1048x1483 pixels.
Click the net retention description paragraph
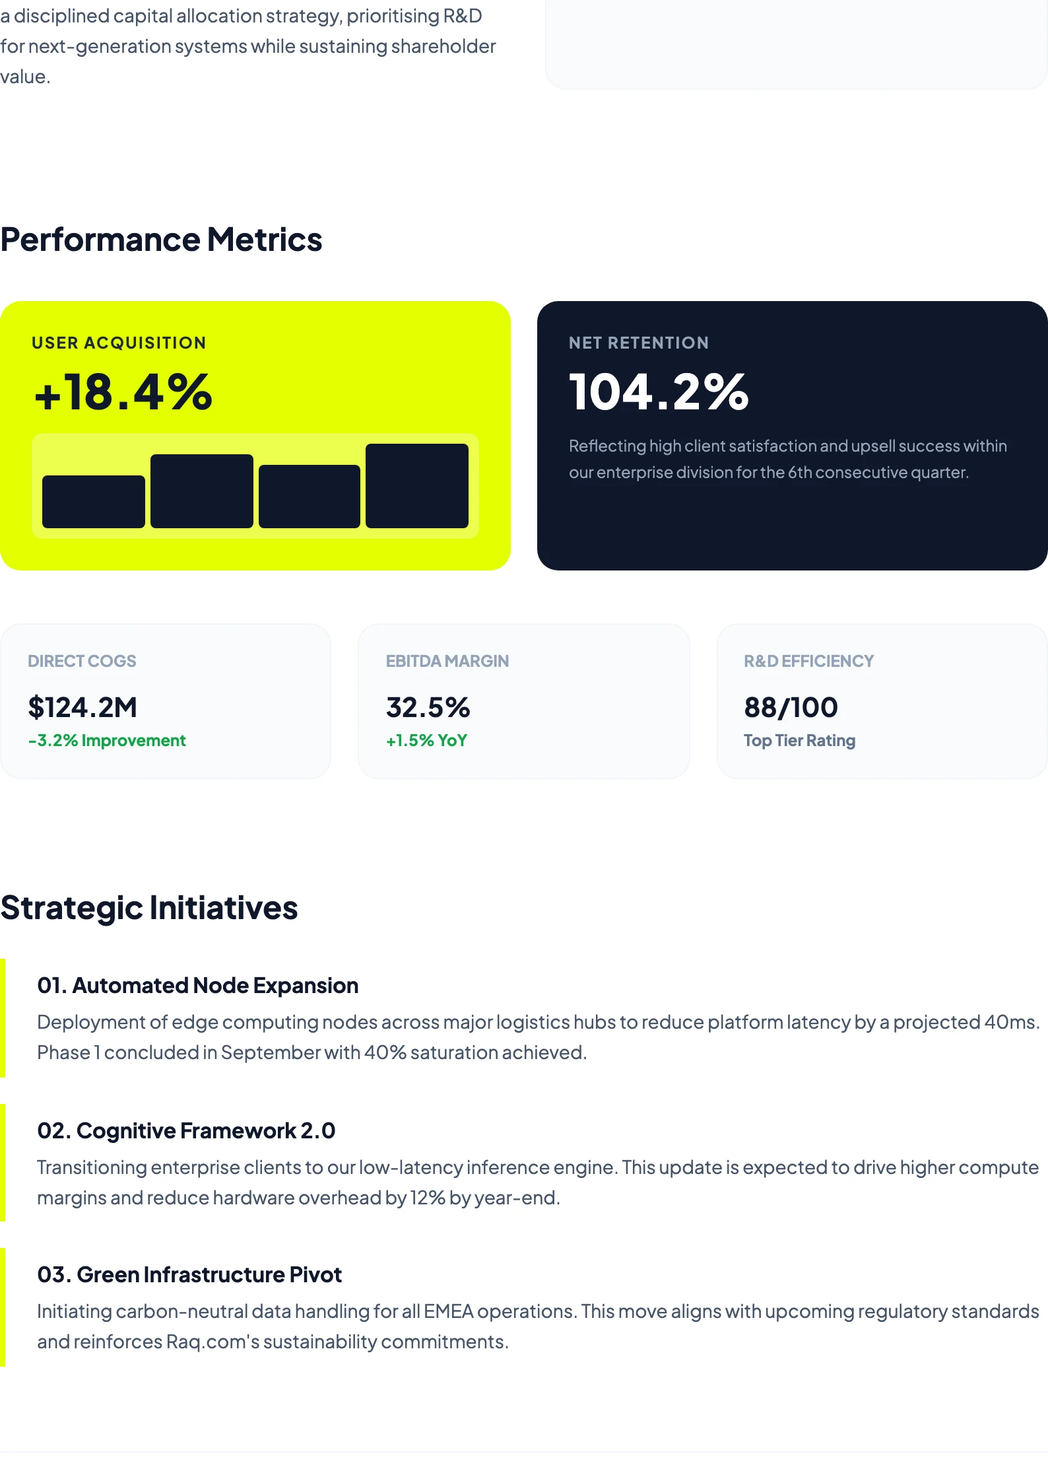coord(787,459)
